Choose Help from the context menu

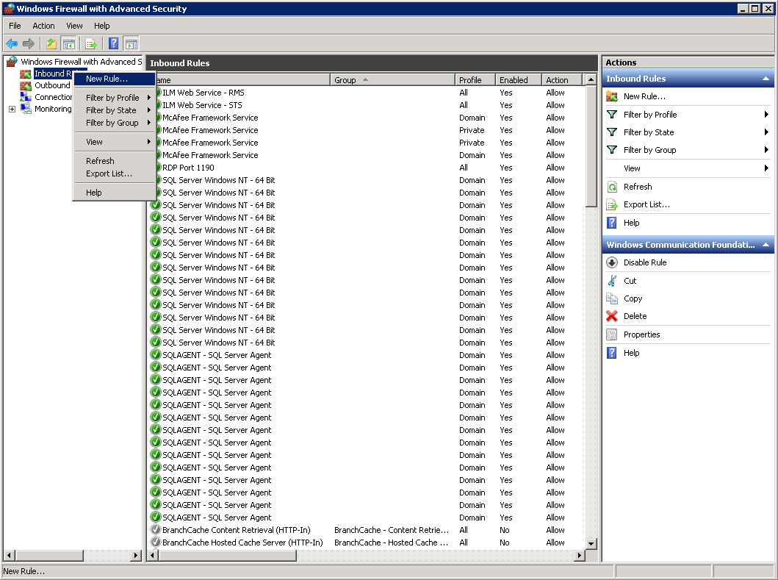(x=115, y=193)
